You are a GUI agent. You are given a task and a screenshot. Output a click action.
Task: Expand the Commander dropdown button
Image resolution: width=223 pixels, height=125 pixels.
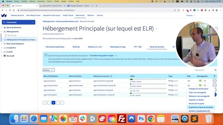(18, 22)
